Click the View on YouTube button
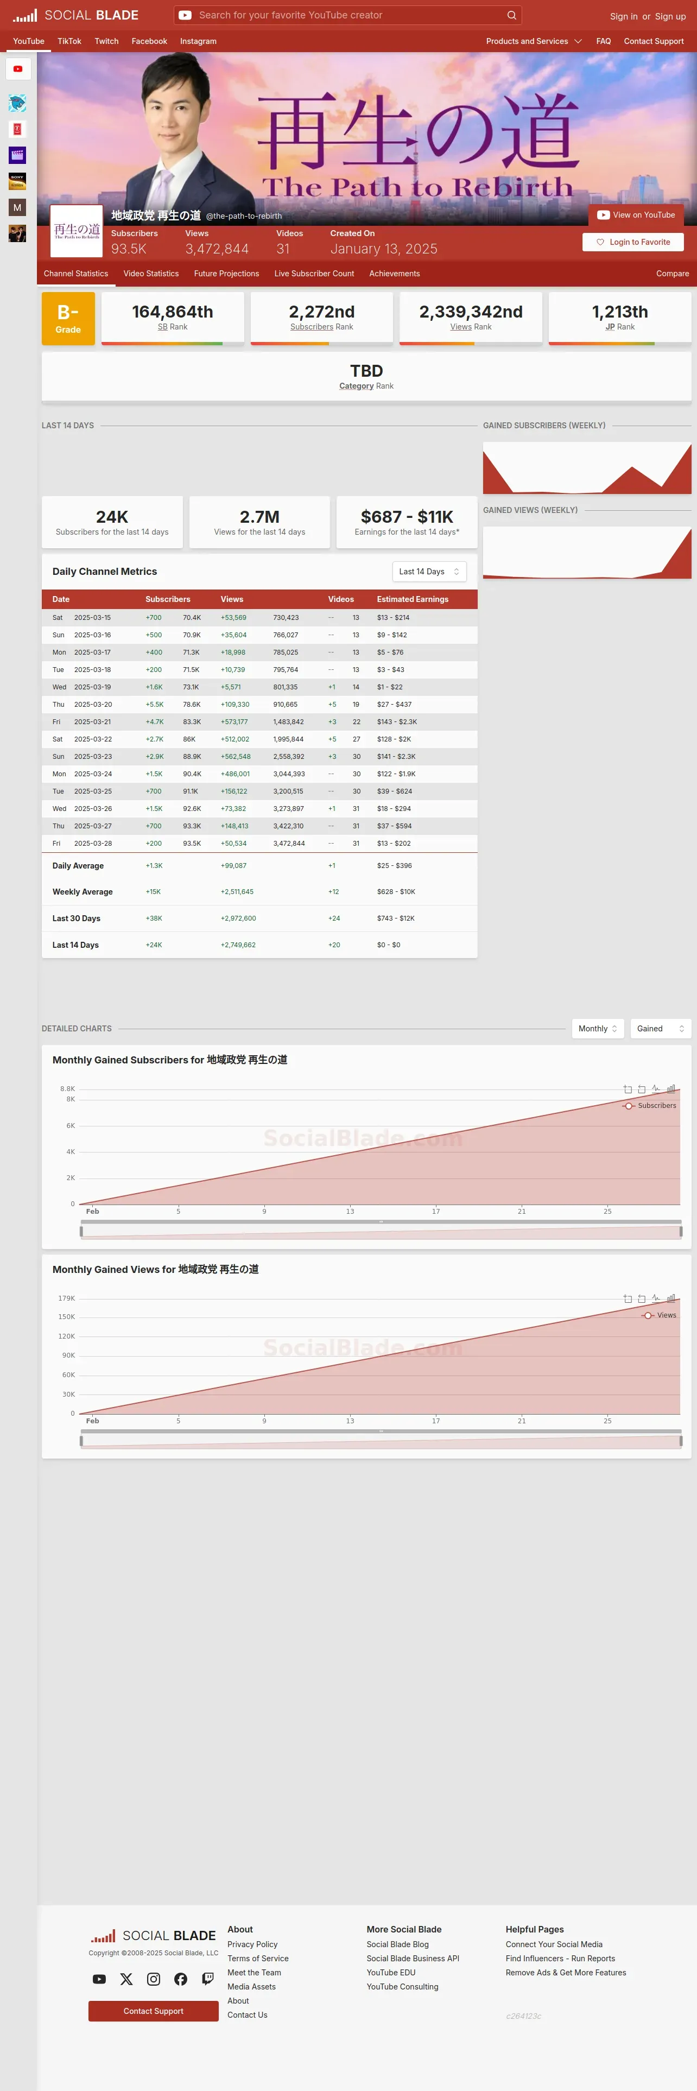The image size is (697, 2091). pyautogui.click(x=636, y=215)
